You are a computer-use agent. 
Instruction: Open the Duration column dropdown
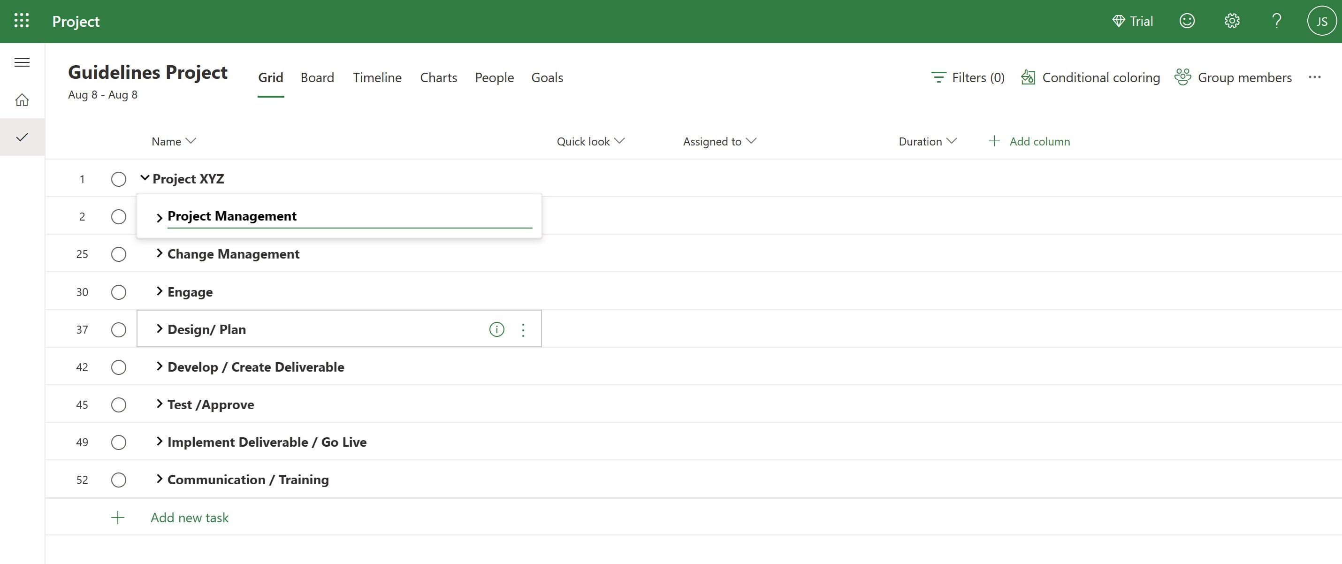[952, 141]
